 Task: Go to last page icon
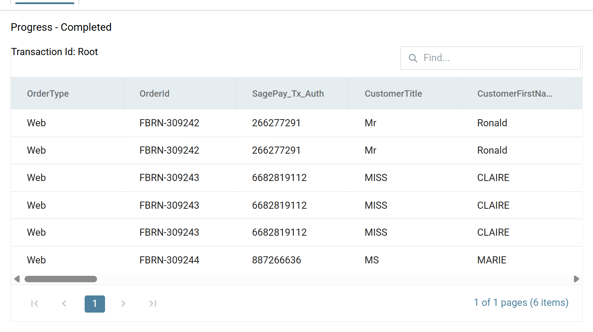pos(153,304)
